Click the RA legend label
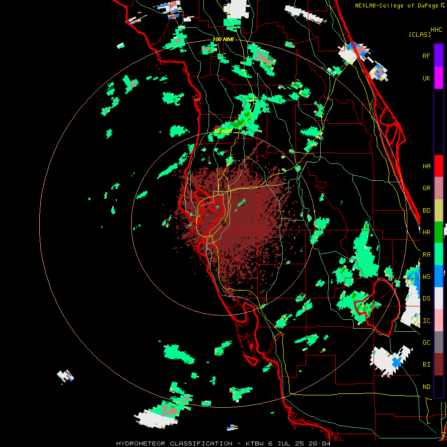This screenshot has height=447, width=447. point(426,255)
